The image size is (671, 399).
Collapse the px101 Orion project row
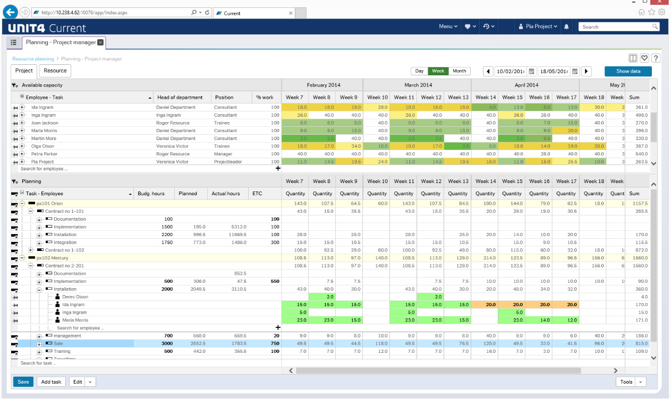point(22,204)
